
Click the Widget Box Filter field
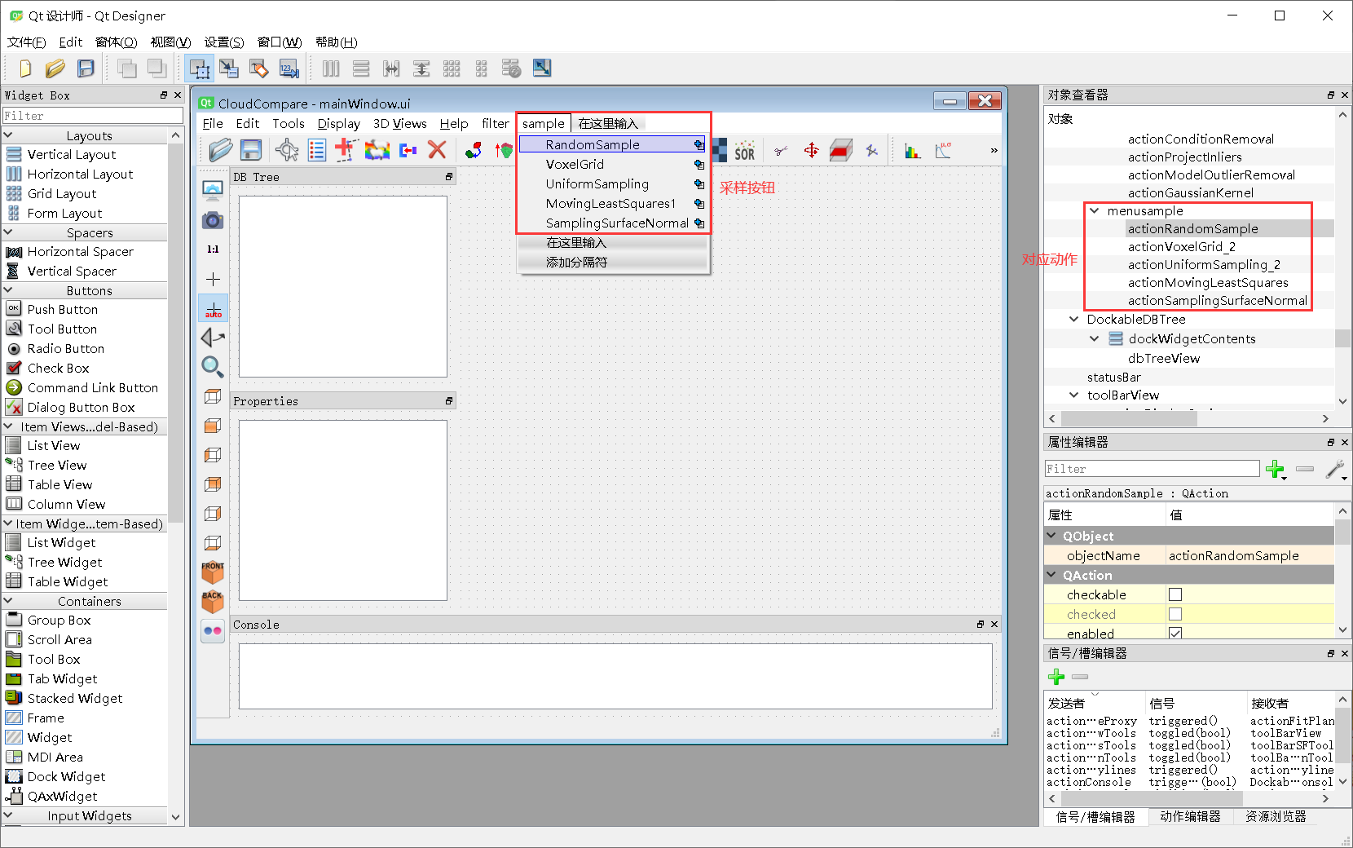point(93,116)
